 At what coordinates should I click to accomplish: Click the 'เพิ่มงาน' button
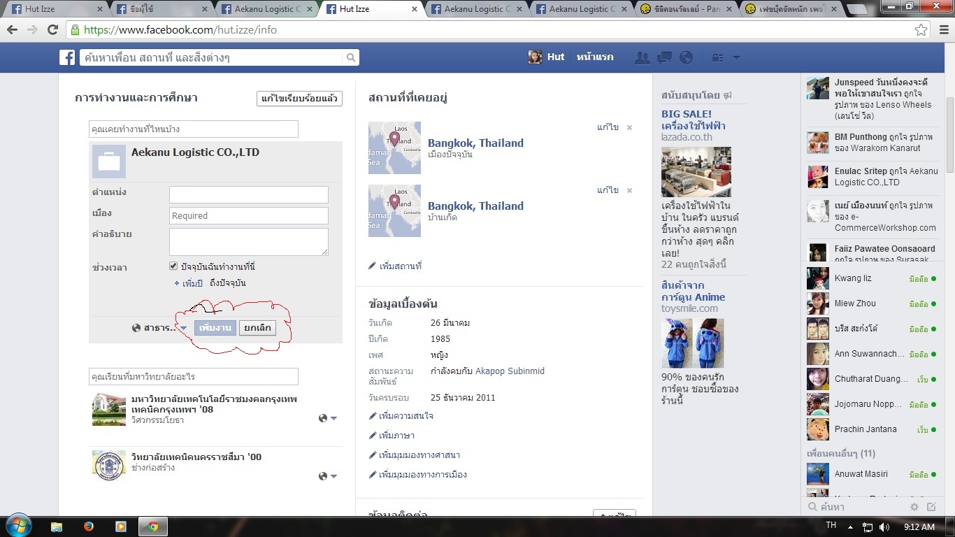pos(215,328)
